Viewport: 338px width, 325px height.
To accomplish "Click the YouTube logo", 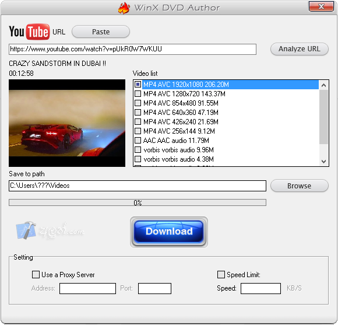I will [x=29, y=32].
